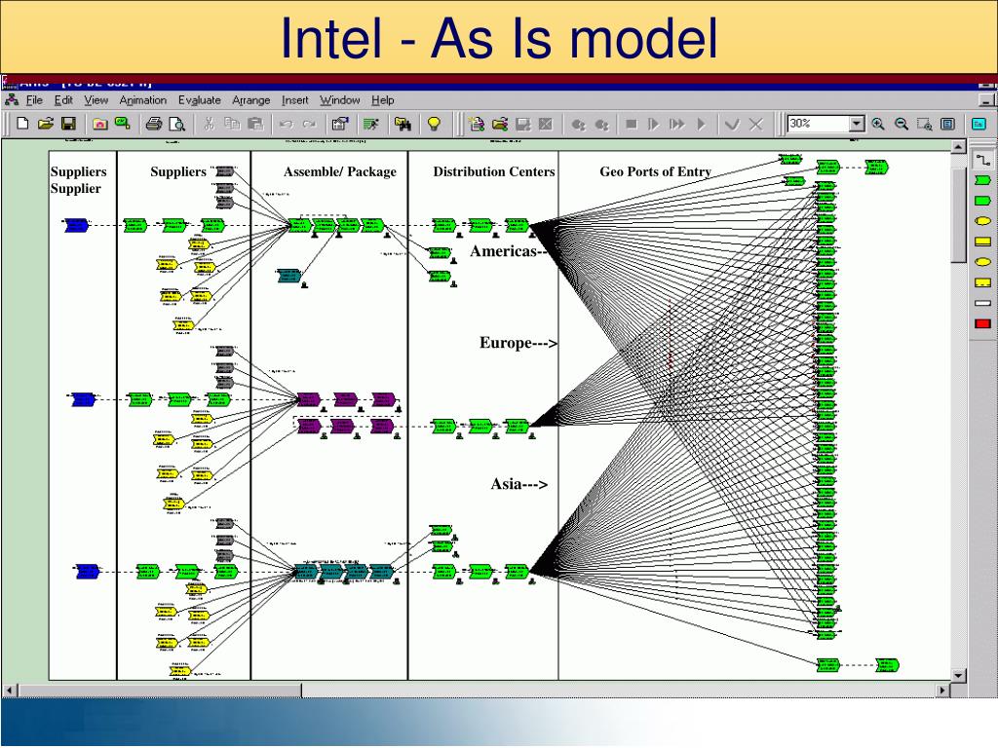
Task: Save the model with the floppy disk icon
Action: click(68, 124)
